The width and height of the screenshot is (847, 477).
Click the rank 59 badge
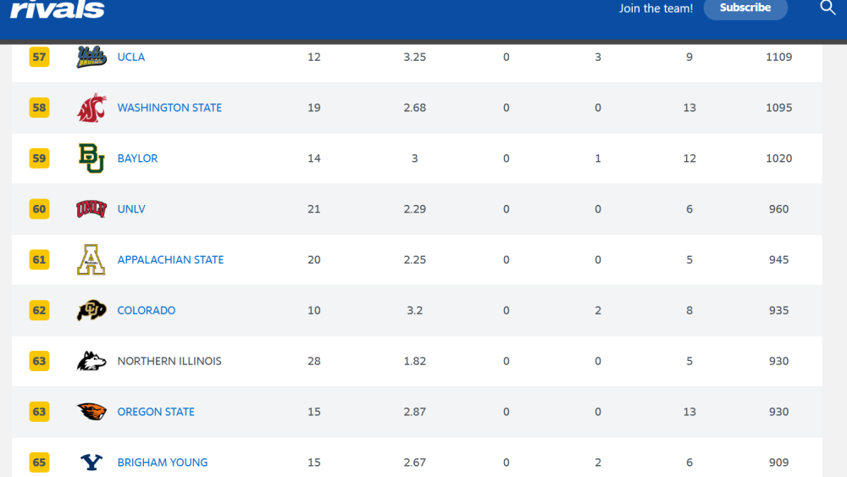[40, 158]
